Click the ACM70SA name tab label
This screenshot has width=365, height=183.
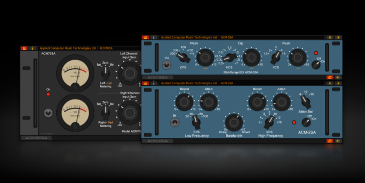tap(36, 138)
